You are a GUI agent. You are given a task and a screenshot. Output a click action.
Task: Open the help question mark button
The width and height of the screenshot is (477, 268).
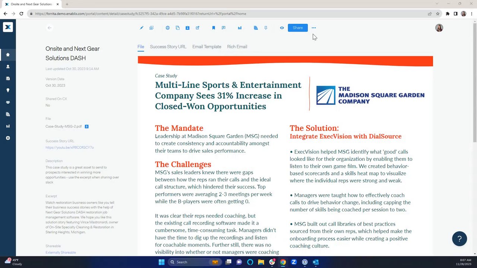(459, 239)
